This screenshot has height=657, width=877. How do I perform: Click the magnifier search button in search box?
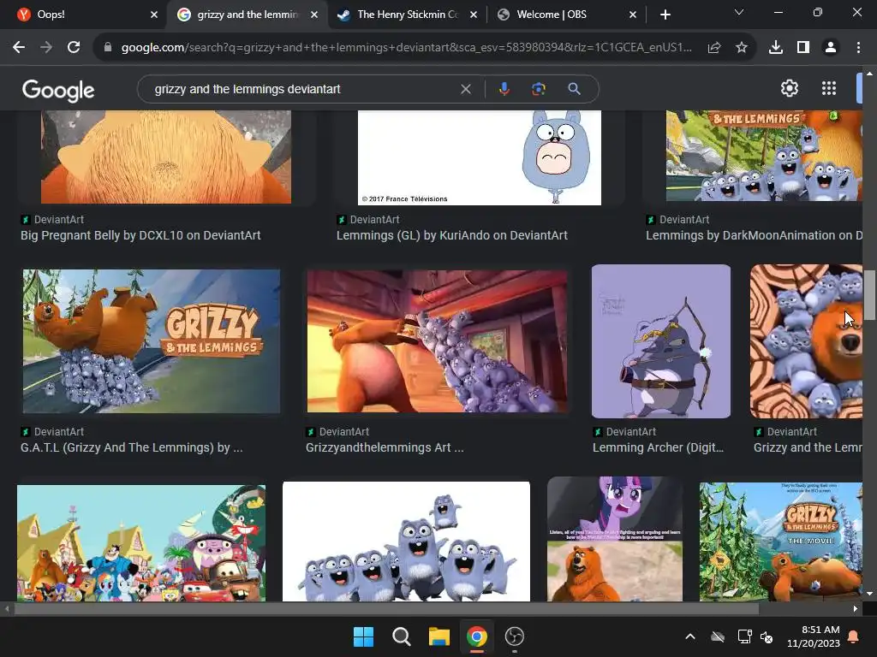pos(574,89)
